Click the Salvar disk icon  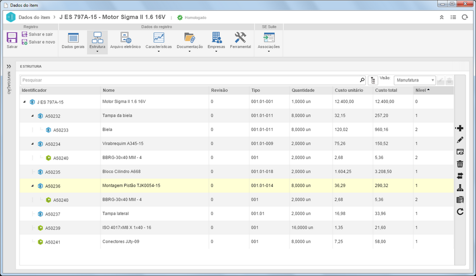point(12,38)
